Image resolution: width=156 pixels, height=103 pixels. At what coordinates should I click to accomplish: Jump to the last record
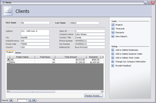[x=34, y=100]
